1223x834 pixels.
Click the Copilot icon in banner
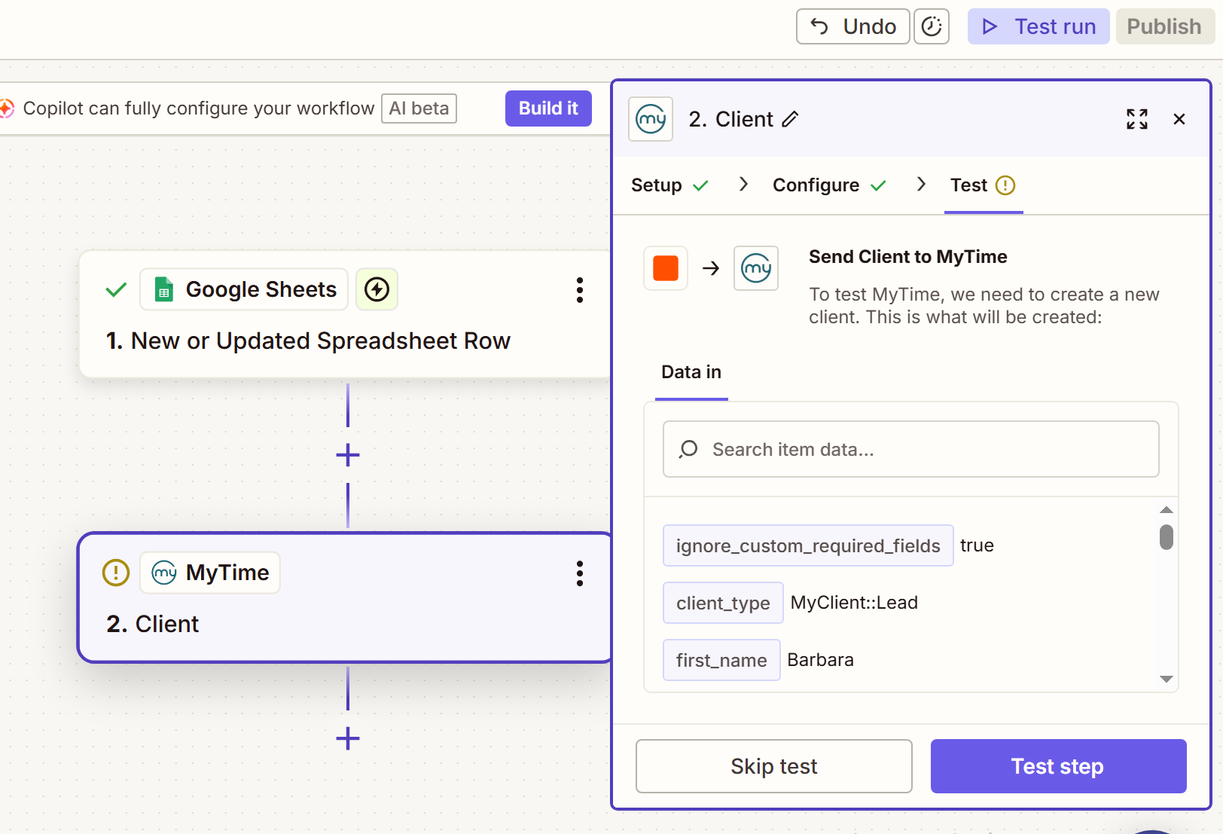point(7,108)
